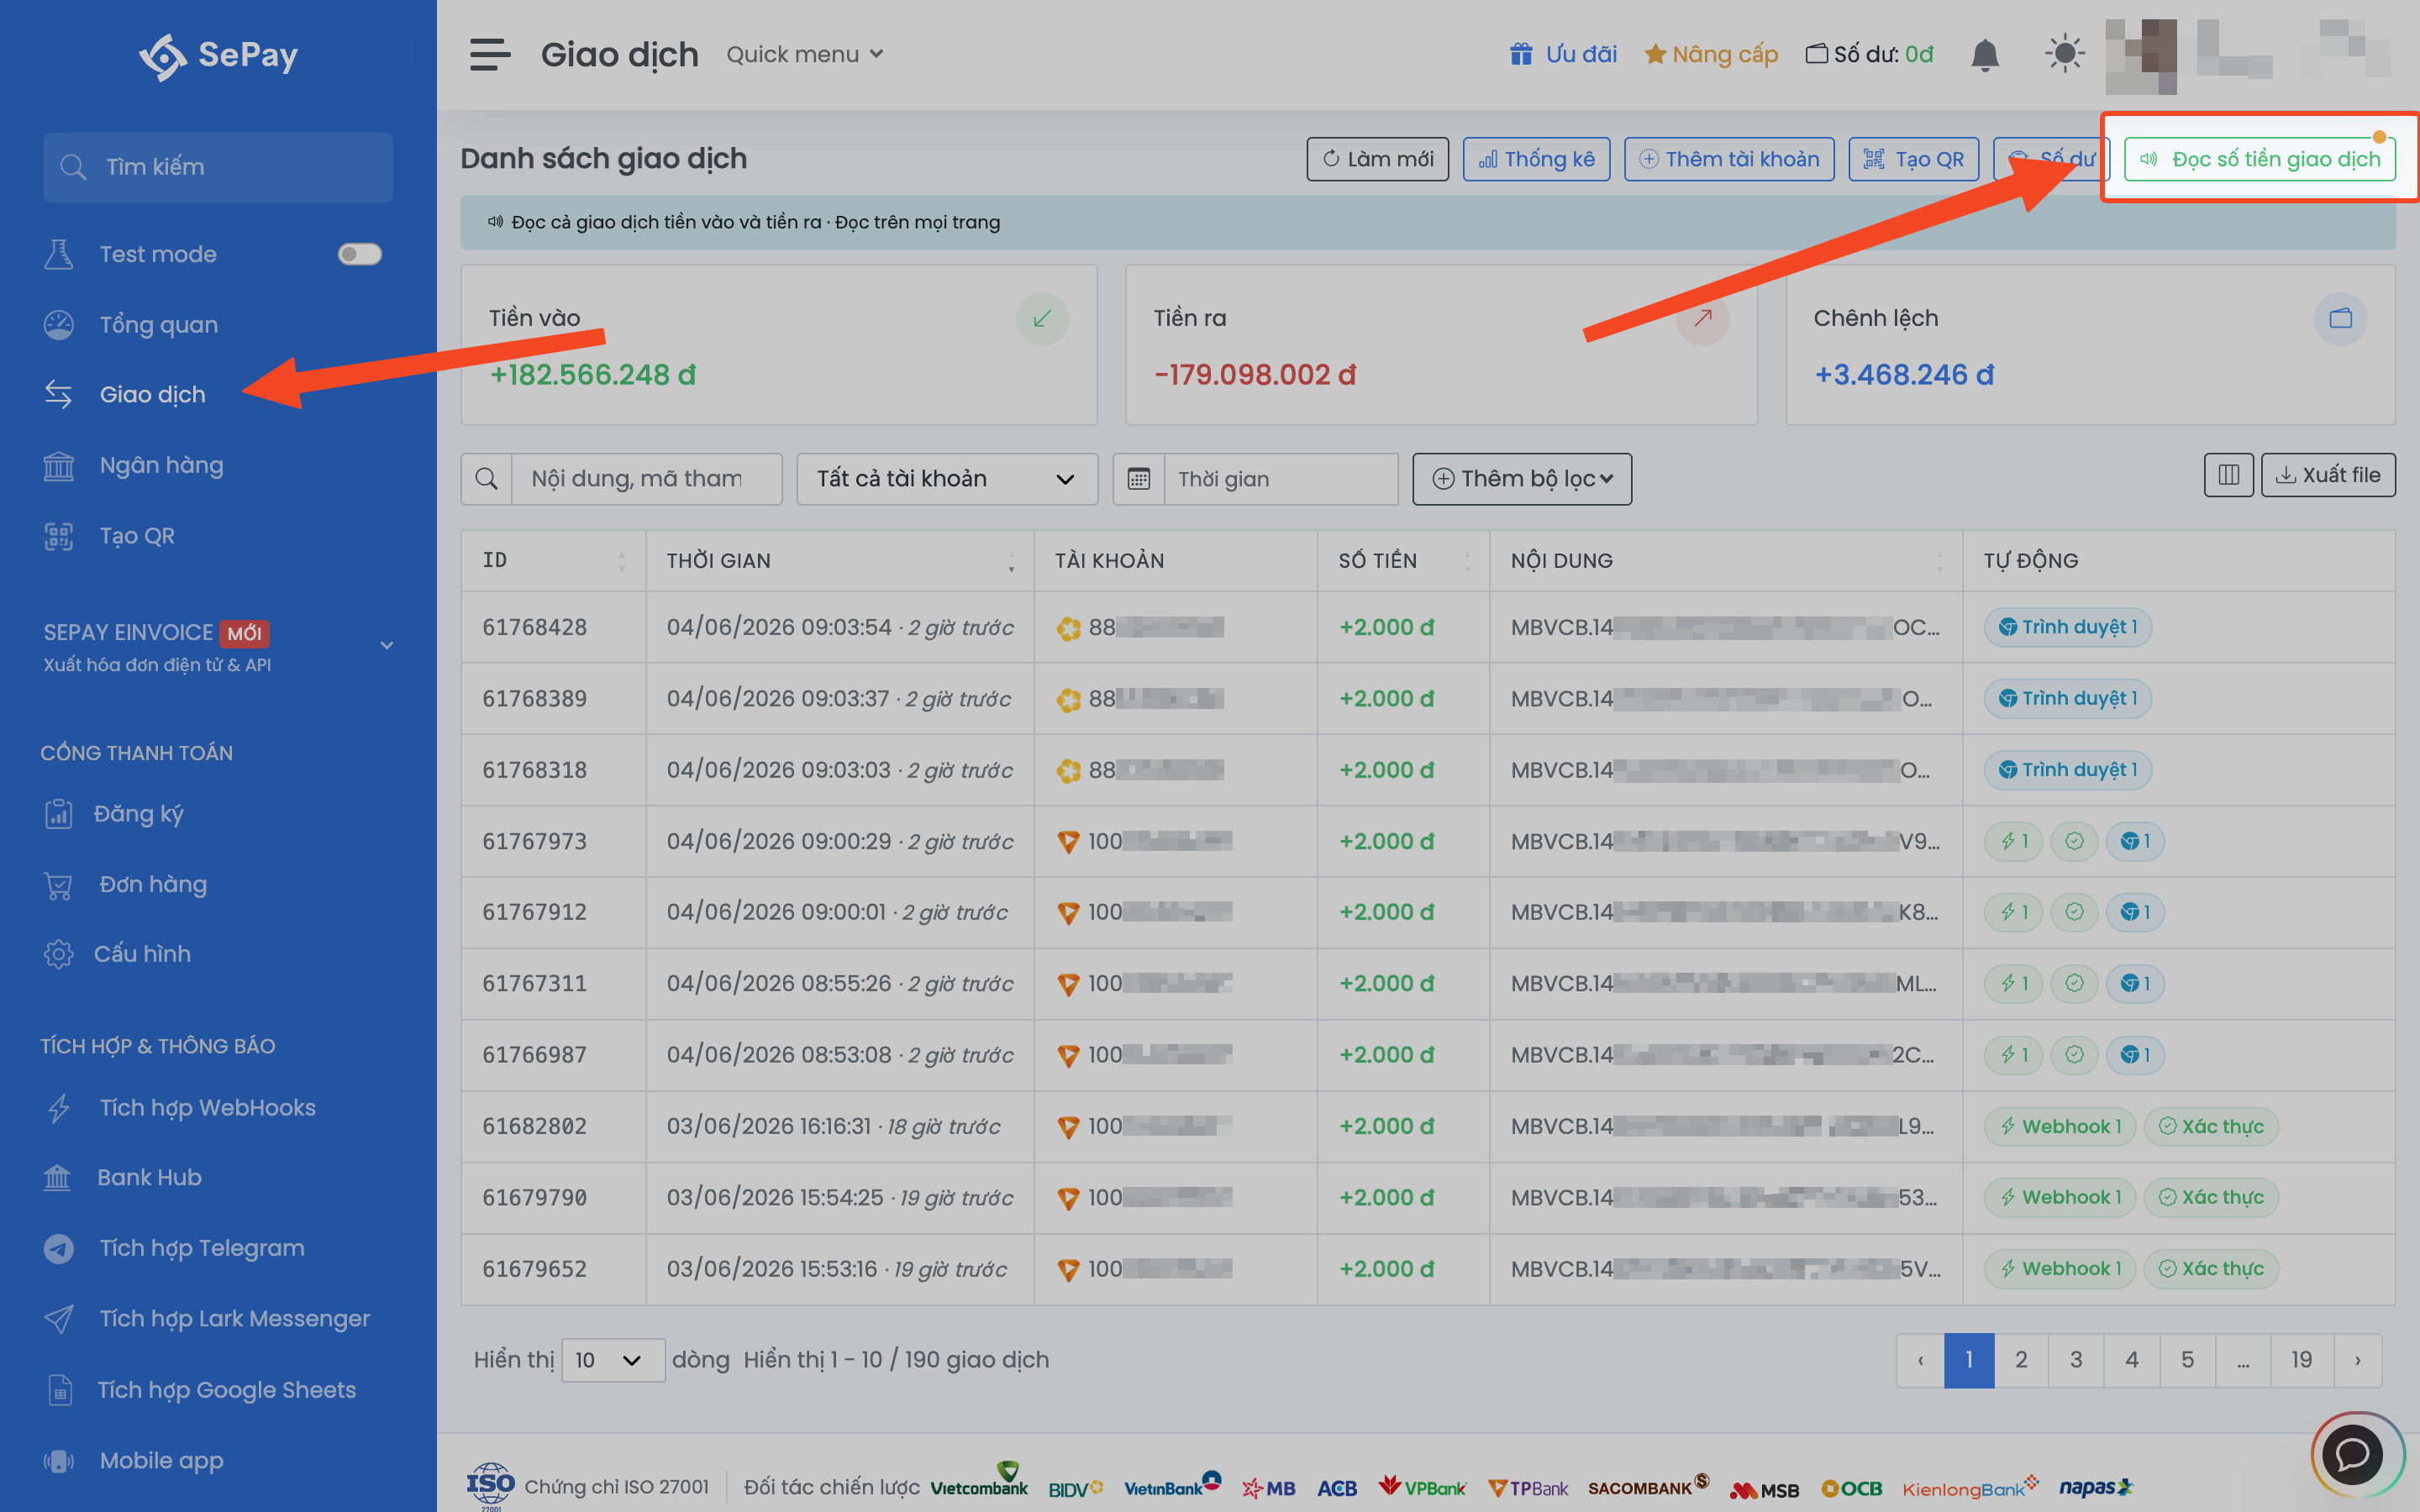Click the verified check icon in row 61767973
The height and width of the screenshot is (1512, 2420).
pos(2074,841)
